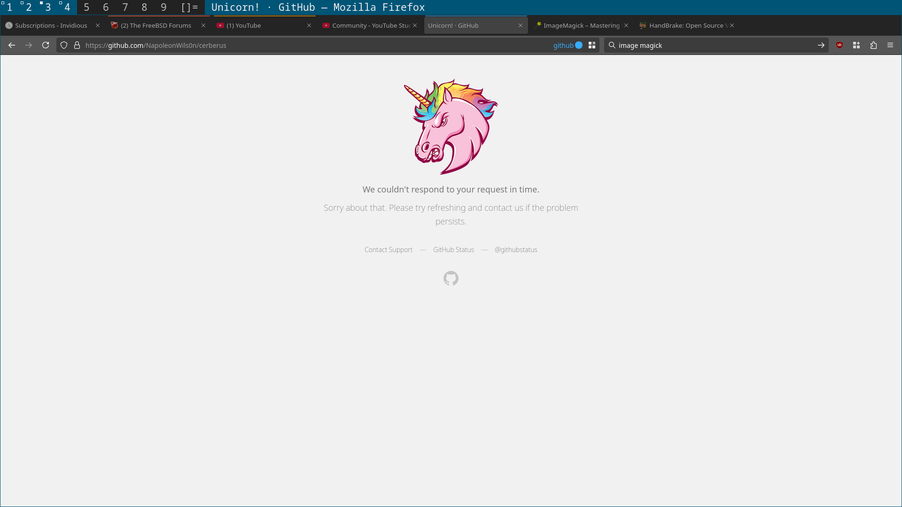Open Firefox hamburger application menu
902x507 pixels.
tap(890, 45)
